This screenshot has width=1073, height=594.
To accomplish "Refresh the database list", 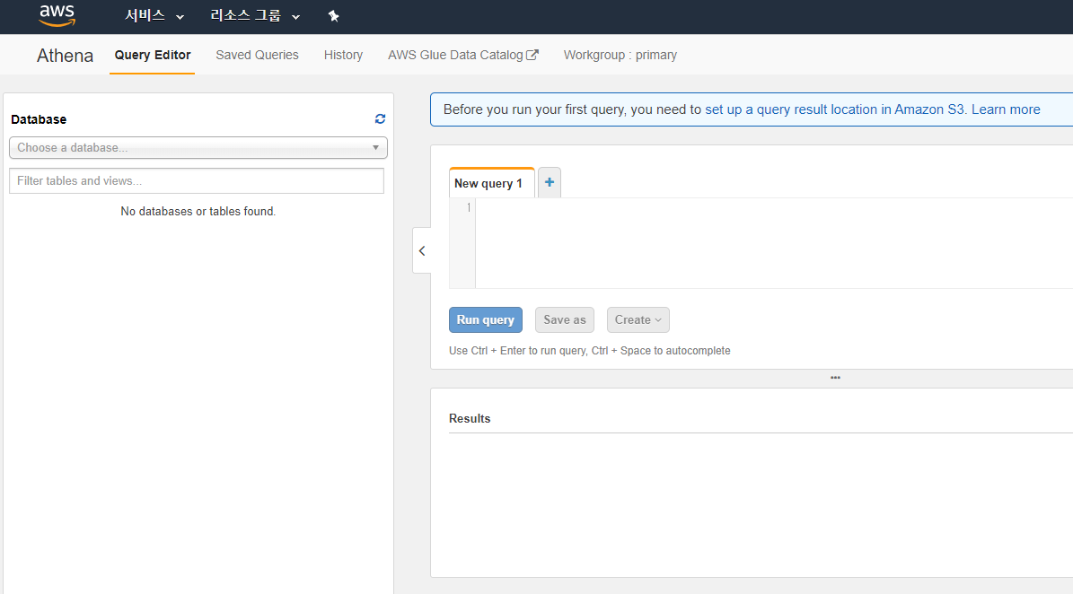I will tap(380, 119).
